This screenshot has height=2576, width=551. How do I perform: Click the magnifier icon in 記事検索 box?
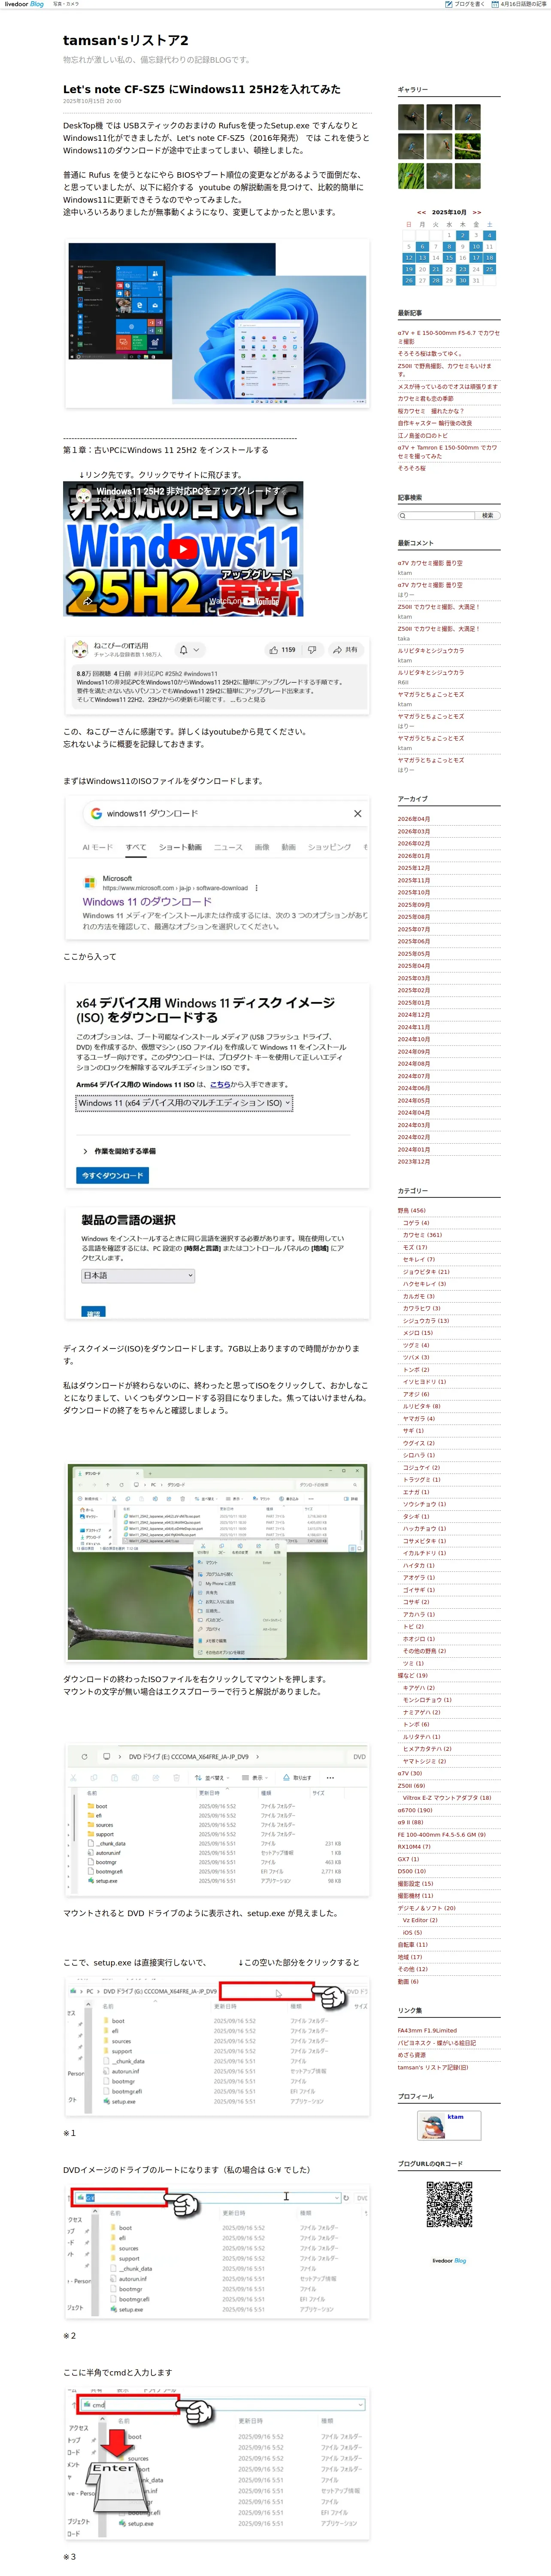pos(403,516)
